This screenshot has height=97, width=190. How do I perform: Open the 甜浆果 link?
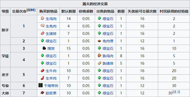pyautogui.click(x=51, y=93)
